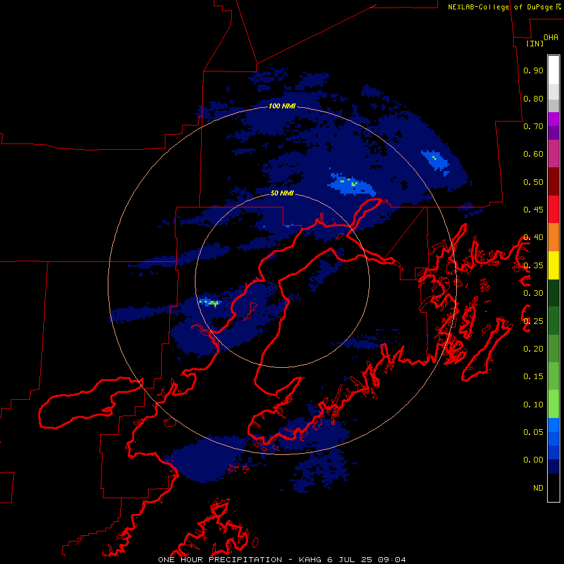
Task: Select the black ND swatch in legend
Action: 553,488
